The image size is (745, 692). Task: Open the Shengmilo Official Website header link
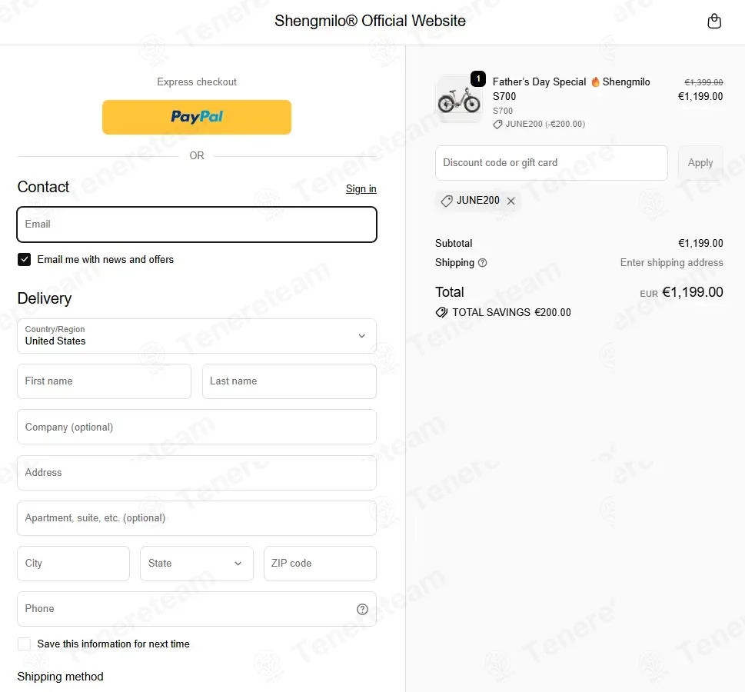(x=370, y=21)
